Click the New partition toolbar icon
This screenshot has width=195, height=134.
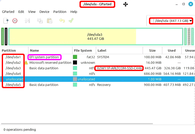pos(6,21)
